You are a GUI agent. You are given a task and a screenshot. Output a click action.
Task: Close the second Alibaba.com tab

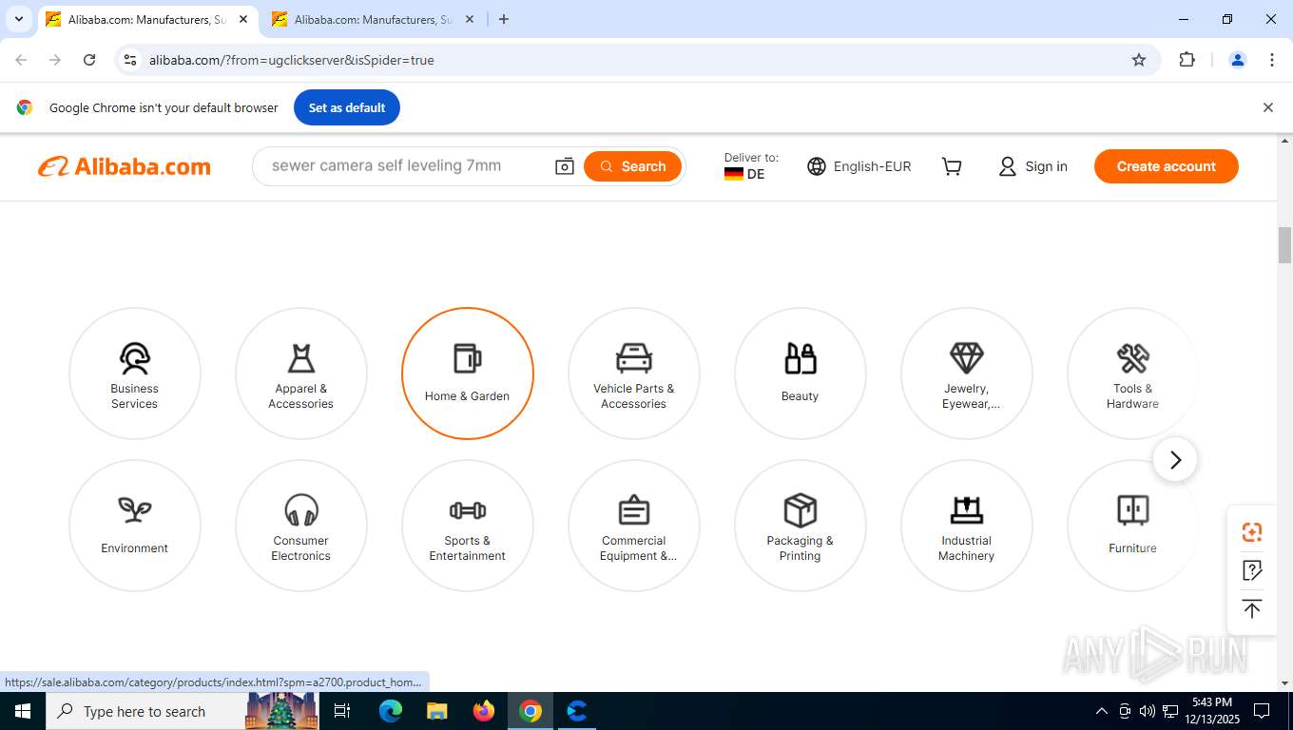pos(470,19)
